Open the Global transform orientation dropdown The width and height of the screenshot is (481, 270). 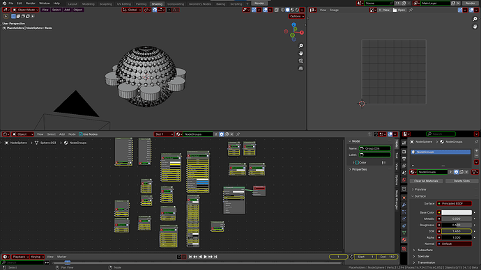[132, 10]
